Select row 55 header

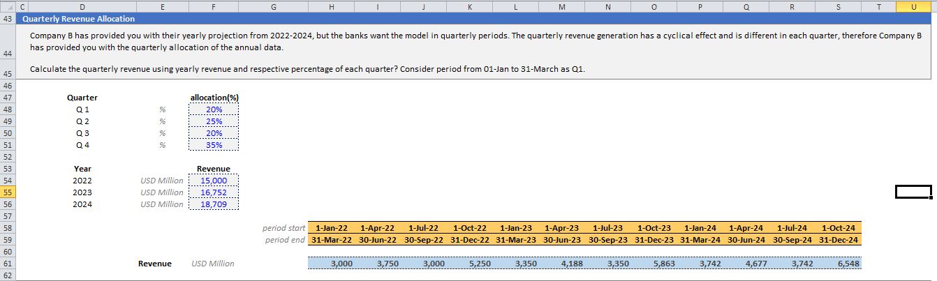(8, 192)
